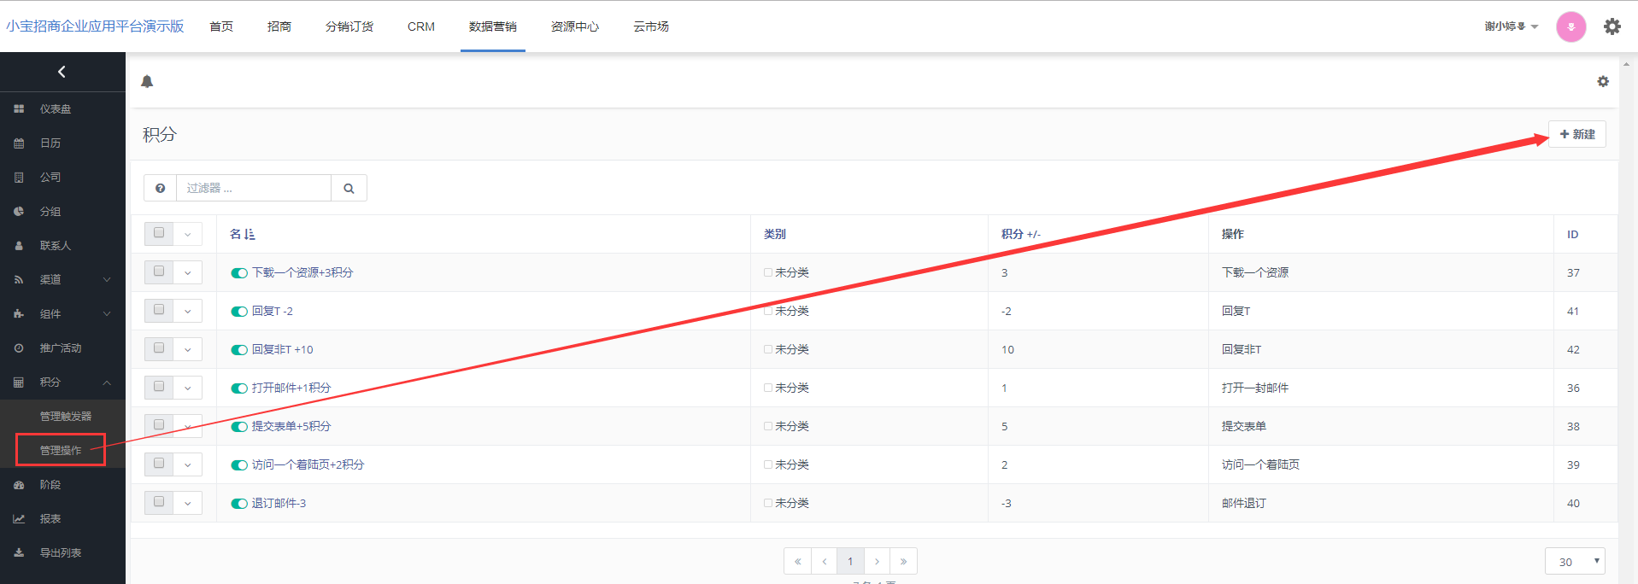Open the panel gear icon below header

[x=1602, y=81]
